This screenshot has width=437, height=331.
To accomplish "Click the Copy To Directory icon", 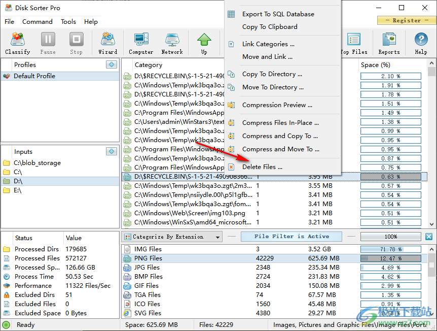I will 231,74.
